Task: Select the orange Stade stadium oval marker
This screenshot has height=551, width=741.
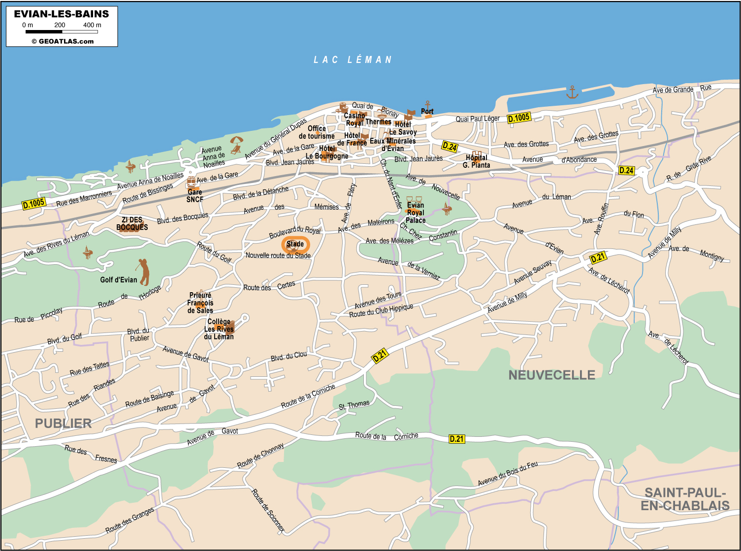Action: tap(295, 245)
